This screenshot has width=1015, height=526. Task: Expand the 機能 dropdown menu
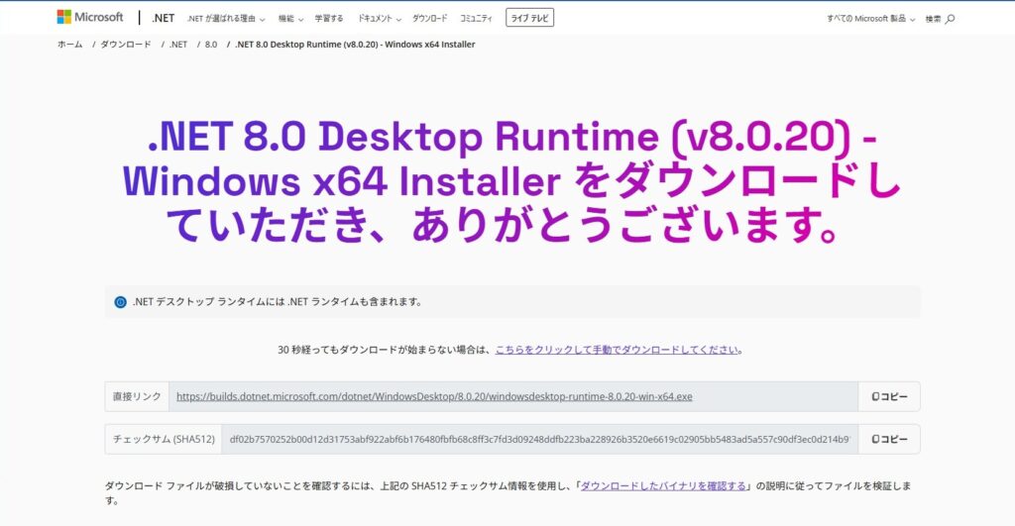click(290, 19)
